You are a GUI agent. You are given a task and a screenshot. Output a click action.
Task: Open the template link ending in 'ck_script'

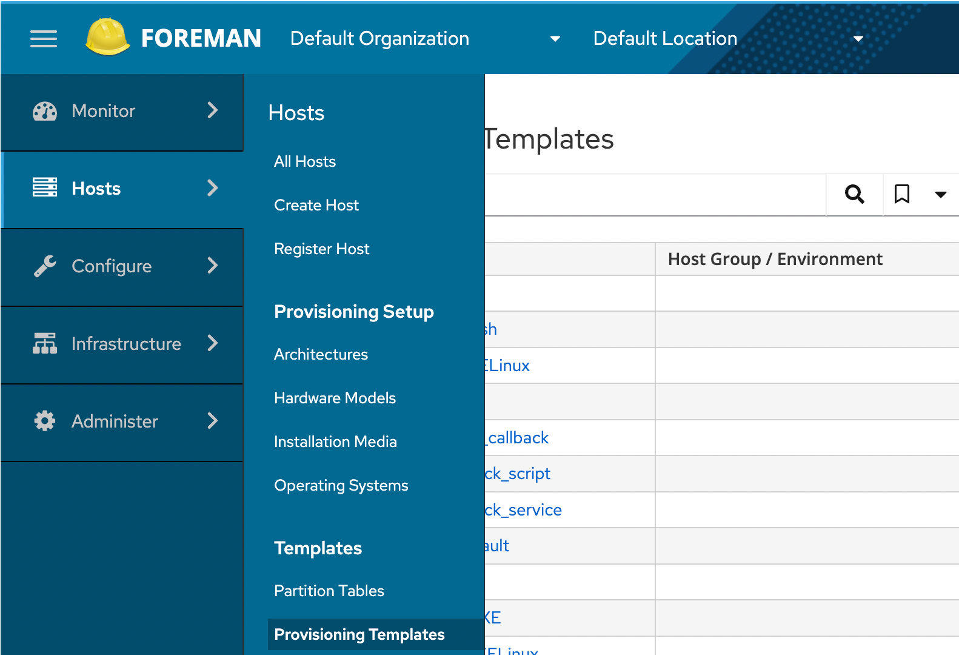pos(518,474)
